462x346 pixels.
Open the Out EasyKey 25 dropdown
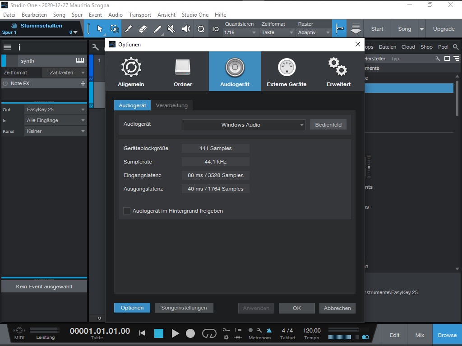pyautogui.click(x=55, y=109)
